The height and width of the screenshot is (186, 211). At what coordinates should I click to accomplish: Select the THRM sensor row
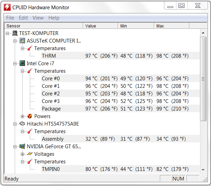point(120,56)
